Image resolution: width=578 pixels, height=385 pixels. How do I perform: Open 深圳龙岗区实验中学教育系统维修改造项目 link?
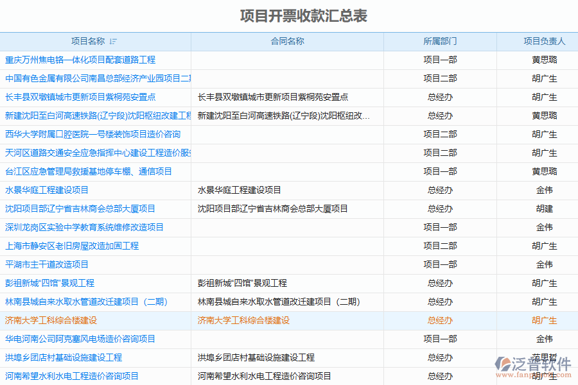pos(84,227)
